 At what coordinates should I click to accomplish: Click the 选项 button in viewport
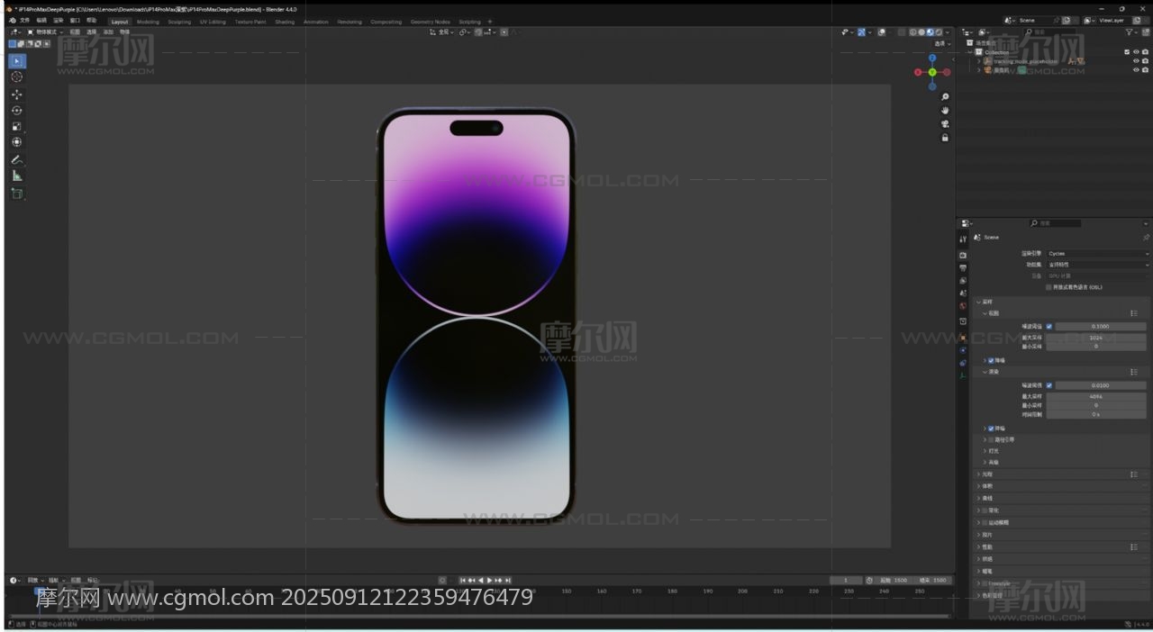[942, 43]
